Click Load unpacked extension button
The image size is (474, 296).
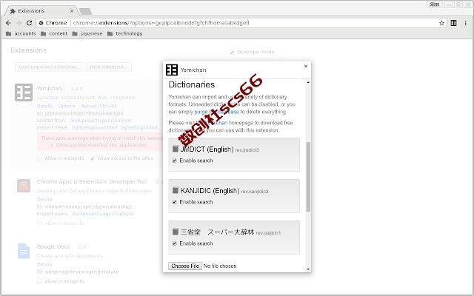coord(50,67)
